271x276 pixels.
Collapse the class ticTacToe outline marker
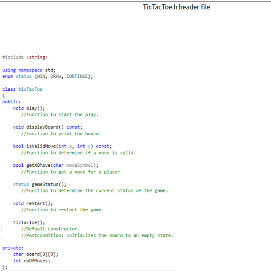2,90
